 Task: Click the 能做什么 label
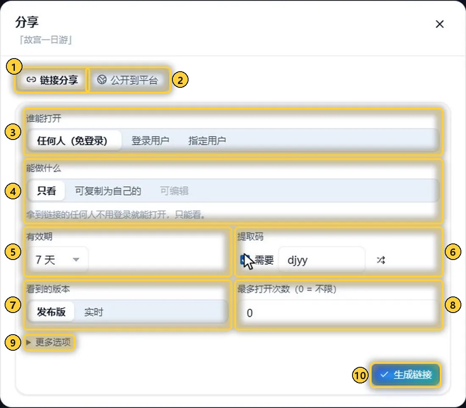[x=44, y=168]
